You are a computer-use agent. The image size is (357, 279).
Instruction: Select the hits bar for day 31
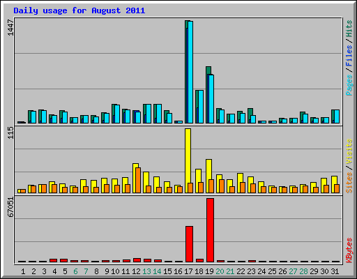tap(333, 116)
